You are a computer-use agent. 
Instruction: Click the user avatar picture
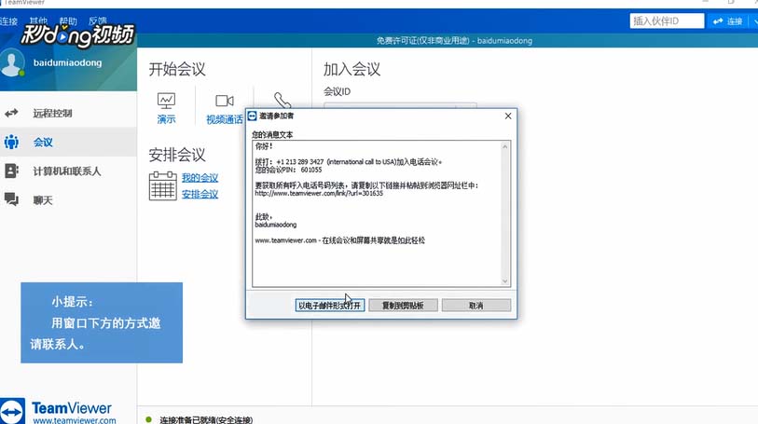tap(12, 63)
